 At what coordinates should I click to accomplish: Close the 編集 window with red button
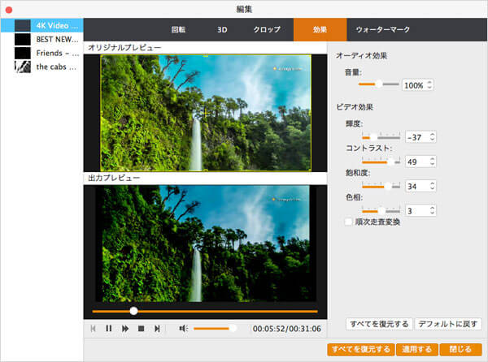point(9,10)
